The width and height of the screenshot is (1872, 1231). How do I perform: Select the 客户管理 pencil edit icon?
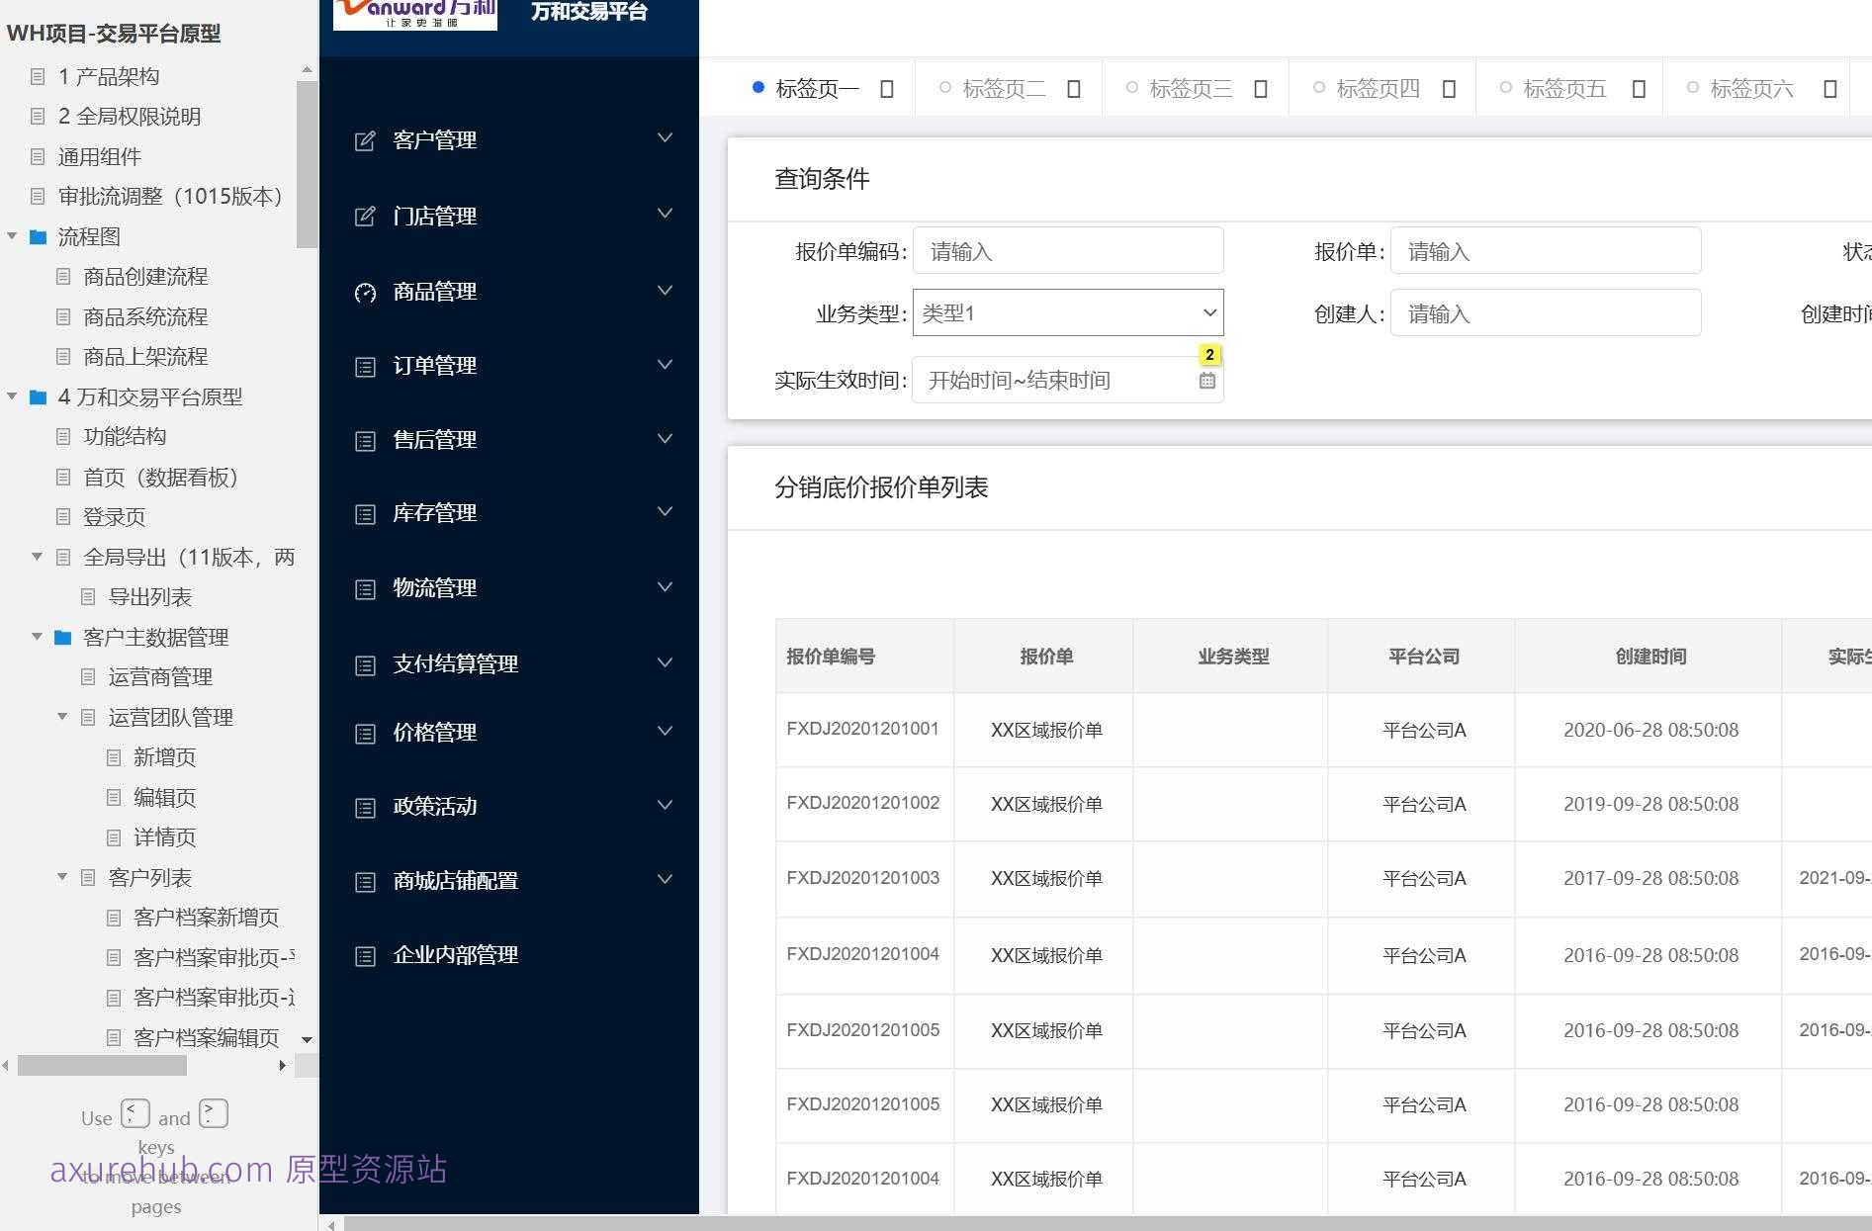click(365, 139)
